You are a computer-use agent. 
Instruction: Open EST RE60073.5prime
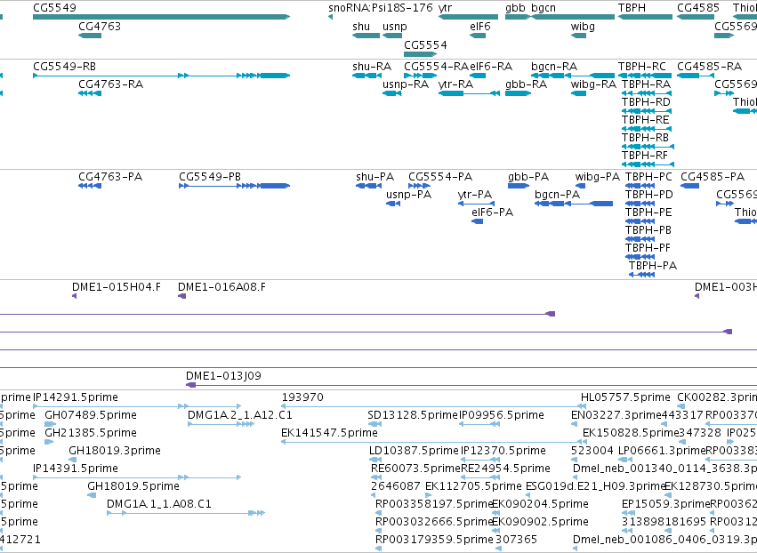click(415, 469)
